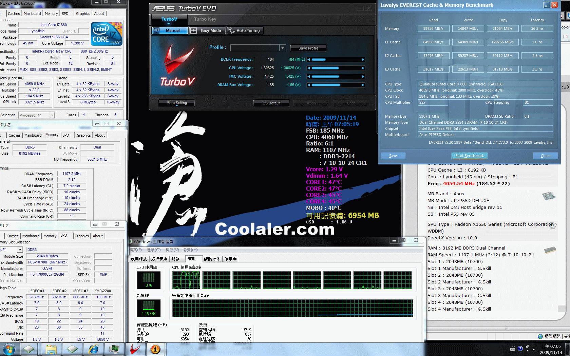The image size is (570, 356).
Task: Start the EVEREST benchmark
Action: click(x=469, y=156)
